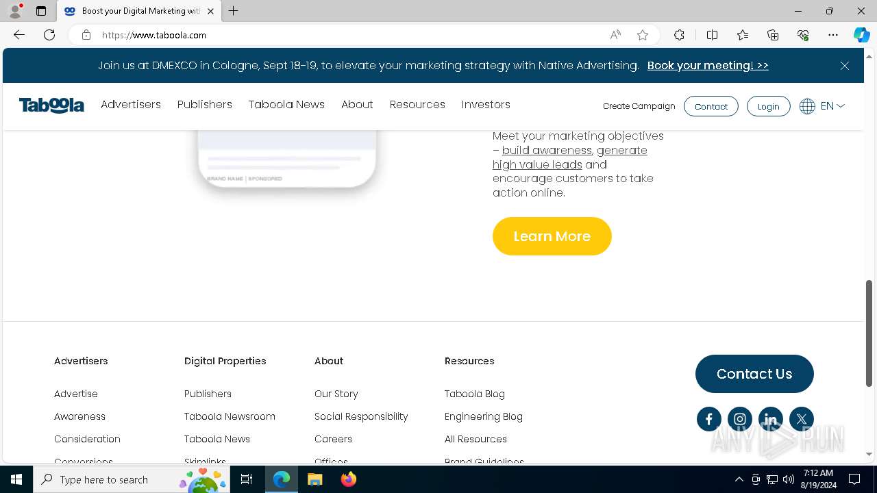Open Taboola News footer link
The height and width of the screenshot is (493, 877).
pyautogui.click(x=217, y=439)
